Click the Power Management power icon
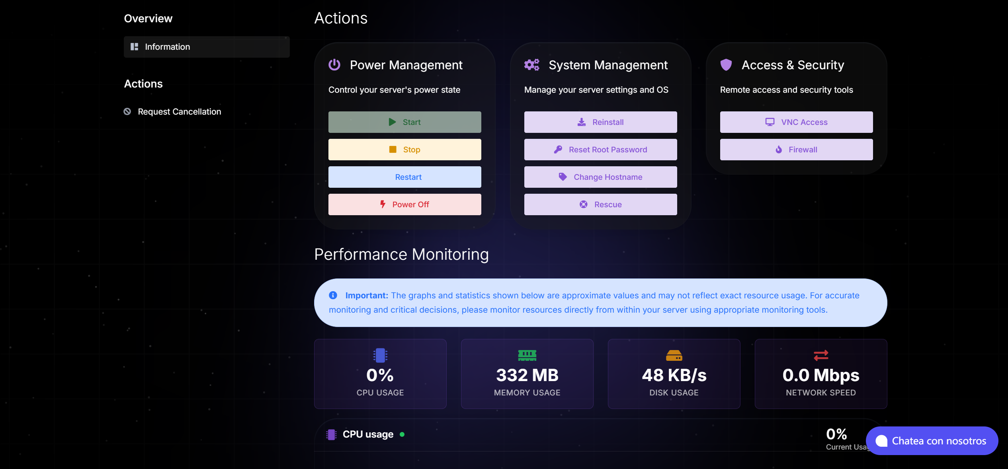The height and width of the screenshot is (469, 1008). [x=334, y=65]
